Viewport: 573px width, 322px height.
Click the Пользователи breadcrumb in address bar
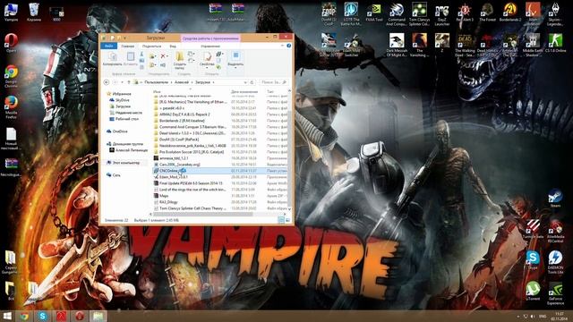tap(157, 82)
